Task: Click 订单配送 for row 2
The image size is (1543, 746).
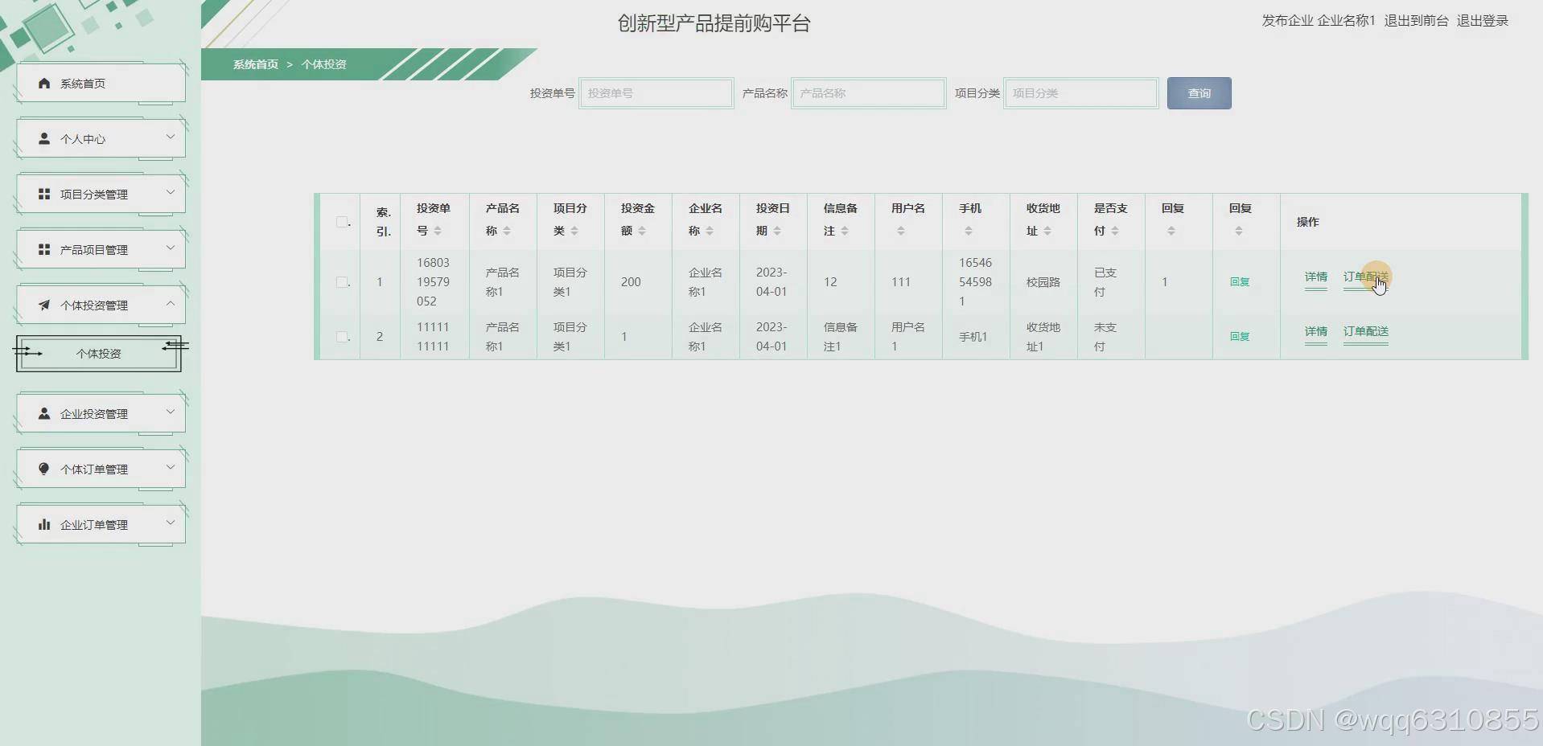Action: (1366, 332)
